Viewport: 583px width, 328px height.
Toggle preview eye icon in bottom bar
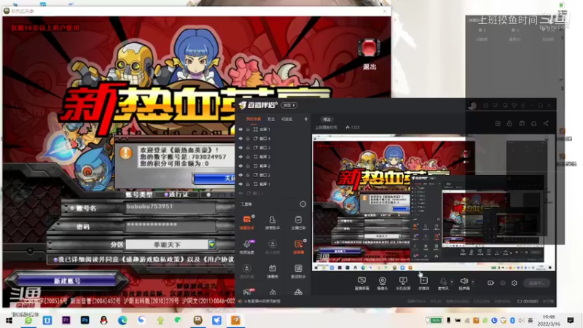[x=502, y=283]
